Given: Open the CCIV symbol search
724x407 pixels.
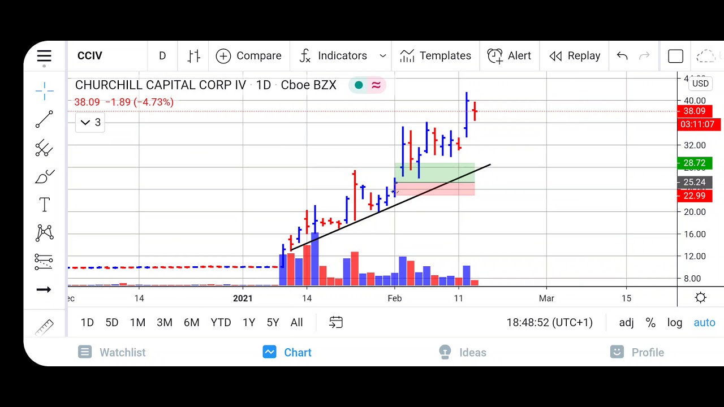Looking at the screenshot, I should (x=90, y=55).
